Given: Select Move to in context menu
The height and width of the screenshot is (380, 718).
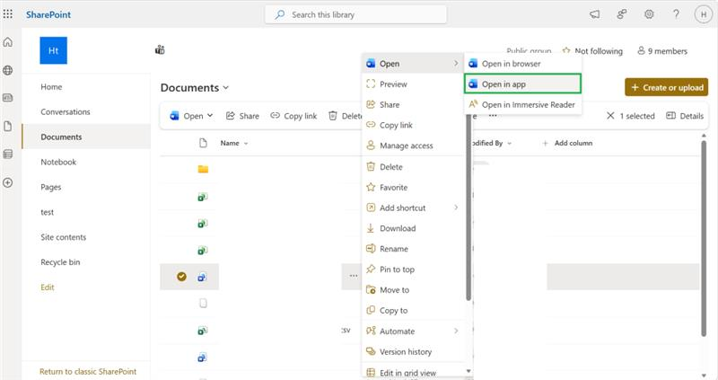Looking at the screenshot, I should (412, 289).
